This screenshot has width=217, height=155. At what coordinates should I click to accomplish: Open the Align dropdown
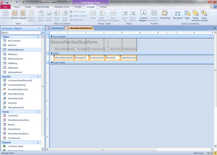[x=187, y=16]
